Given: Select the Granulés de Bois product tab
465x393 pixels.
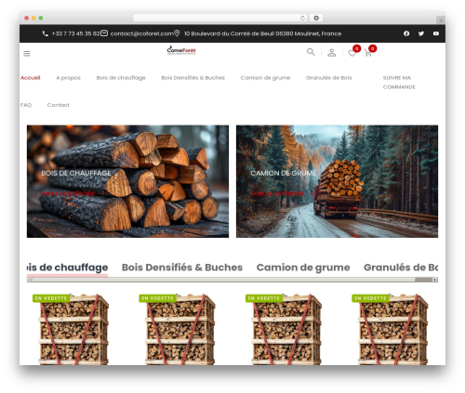Looking at the screenshot, I should coord(401,268).
